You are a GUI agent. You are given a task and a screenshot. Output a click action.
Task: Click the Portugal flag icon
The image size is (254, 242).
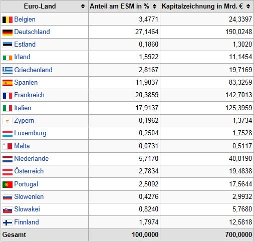[x=8, y=185]
